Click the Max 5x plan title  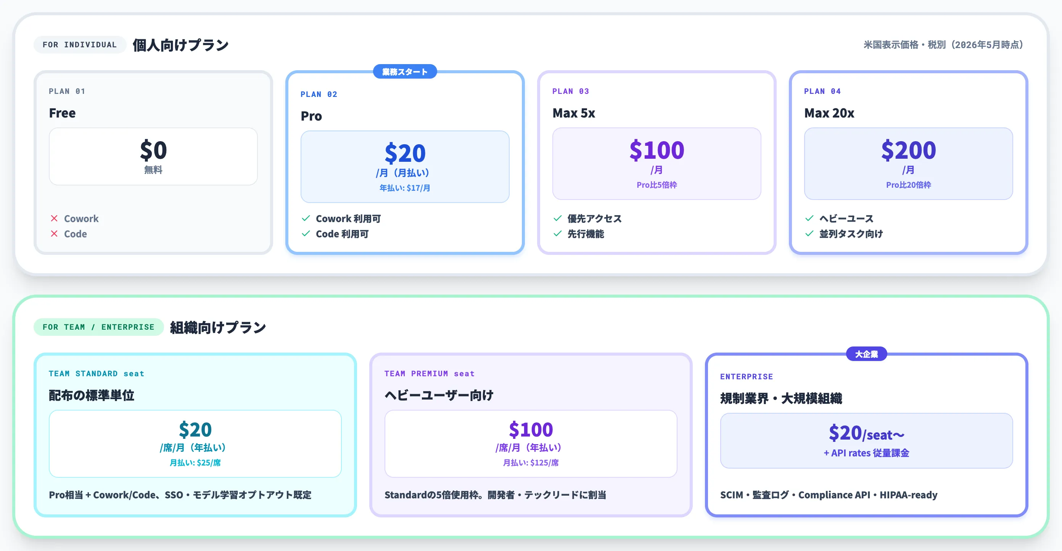(x=574, y=113)
